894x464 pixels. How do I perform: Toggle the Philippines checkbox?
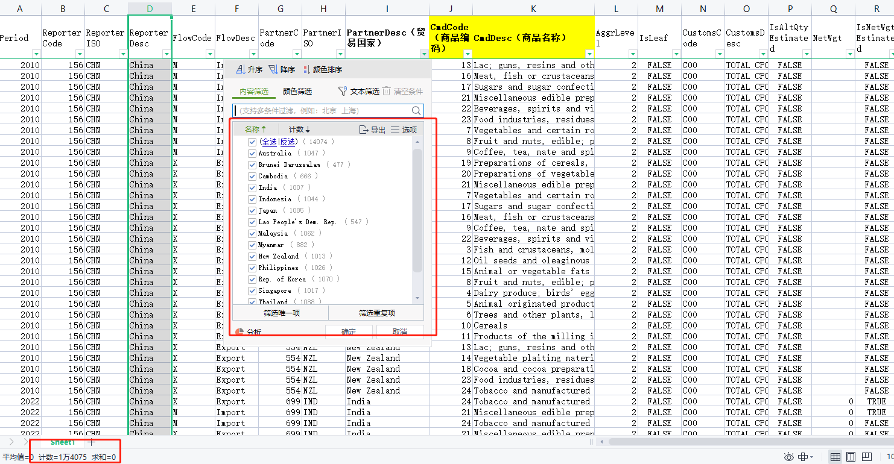253,268
